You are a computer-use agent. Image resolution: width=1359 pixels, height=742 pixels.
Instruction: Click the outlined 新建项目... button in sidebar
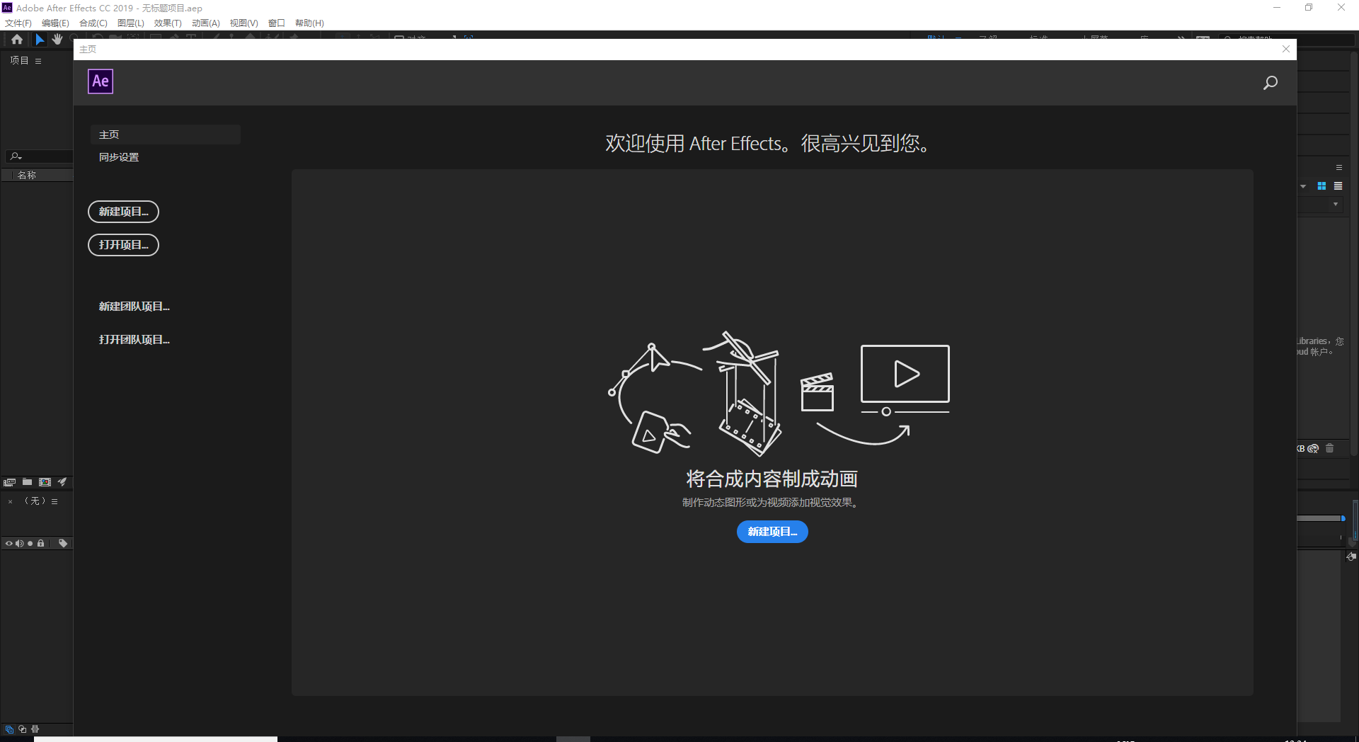pyautogui.click(x=123, y=212)
